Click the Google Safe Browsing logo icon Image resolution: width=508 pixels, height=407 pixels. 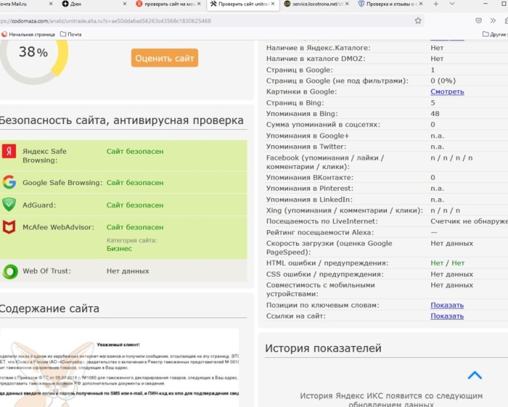[9, 182]
